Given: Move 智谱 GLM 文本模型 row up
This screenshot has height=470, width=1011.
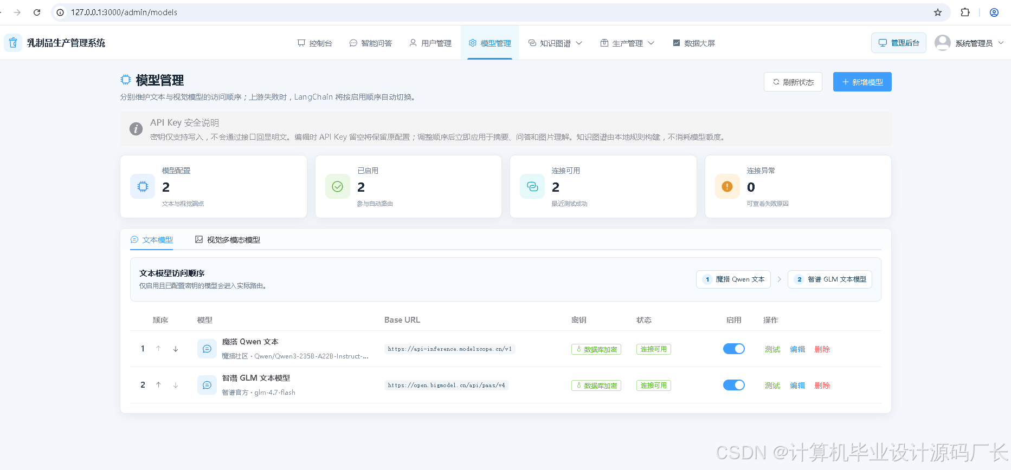Looking at the screenshot, I should [x=158, y=385].
